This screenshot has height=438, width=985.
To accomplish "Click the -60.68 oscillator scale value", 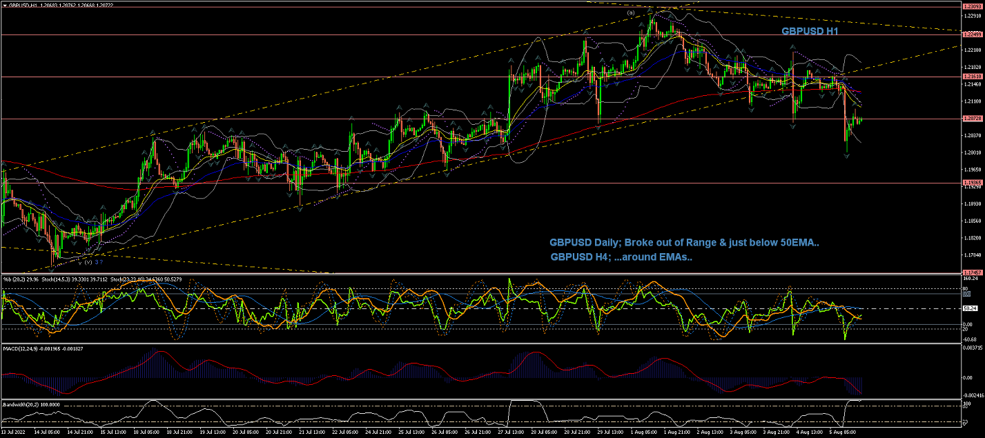I will pos(971,339).
